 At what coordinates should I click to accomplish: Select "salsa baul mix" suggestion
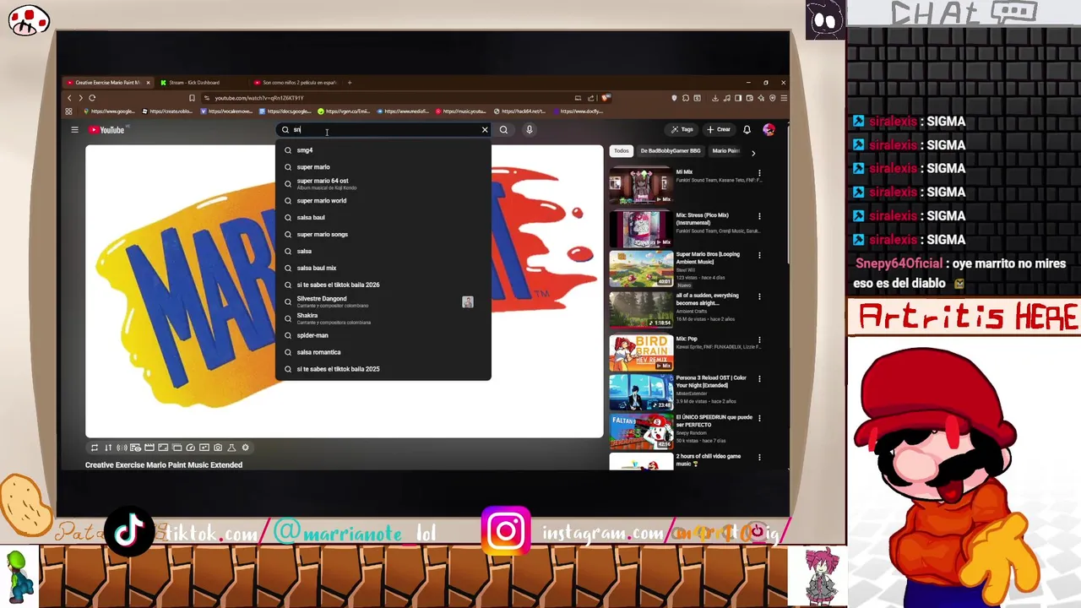pyautogui.click(x=383, y=268)
